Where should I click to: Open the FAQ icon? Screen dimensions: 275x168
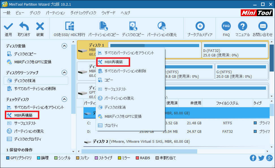click(226, 26)
